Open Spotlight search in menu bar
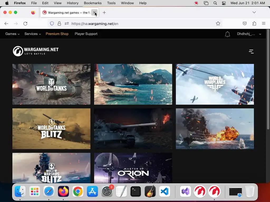The image size is (270, 202). pyautogui.click(x=215, y=3)
